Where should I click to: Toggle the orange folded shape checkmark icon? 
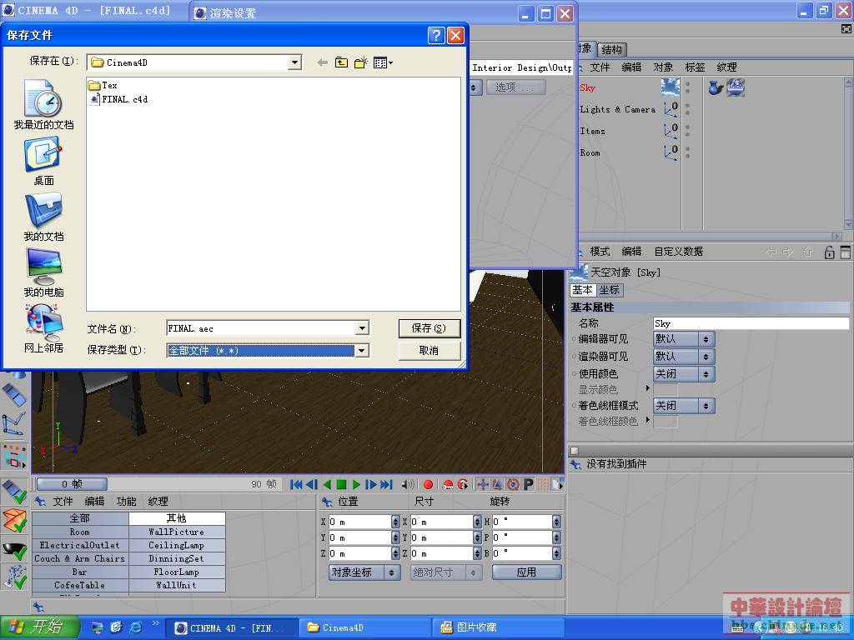14,520
